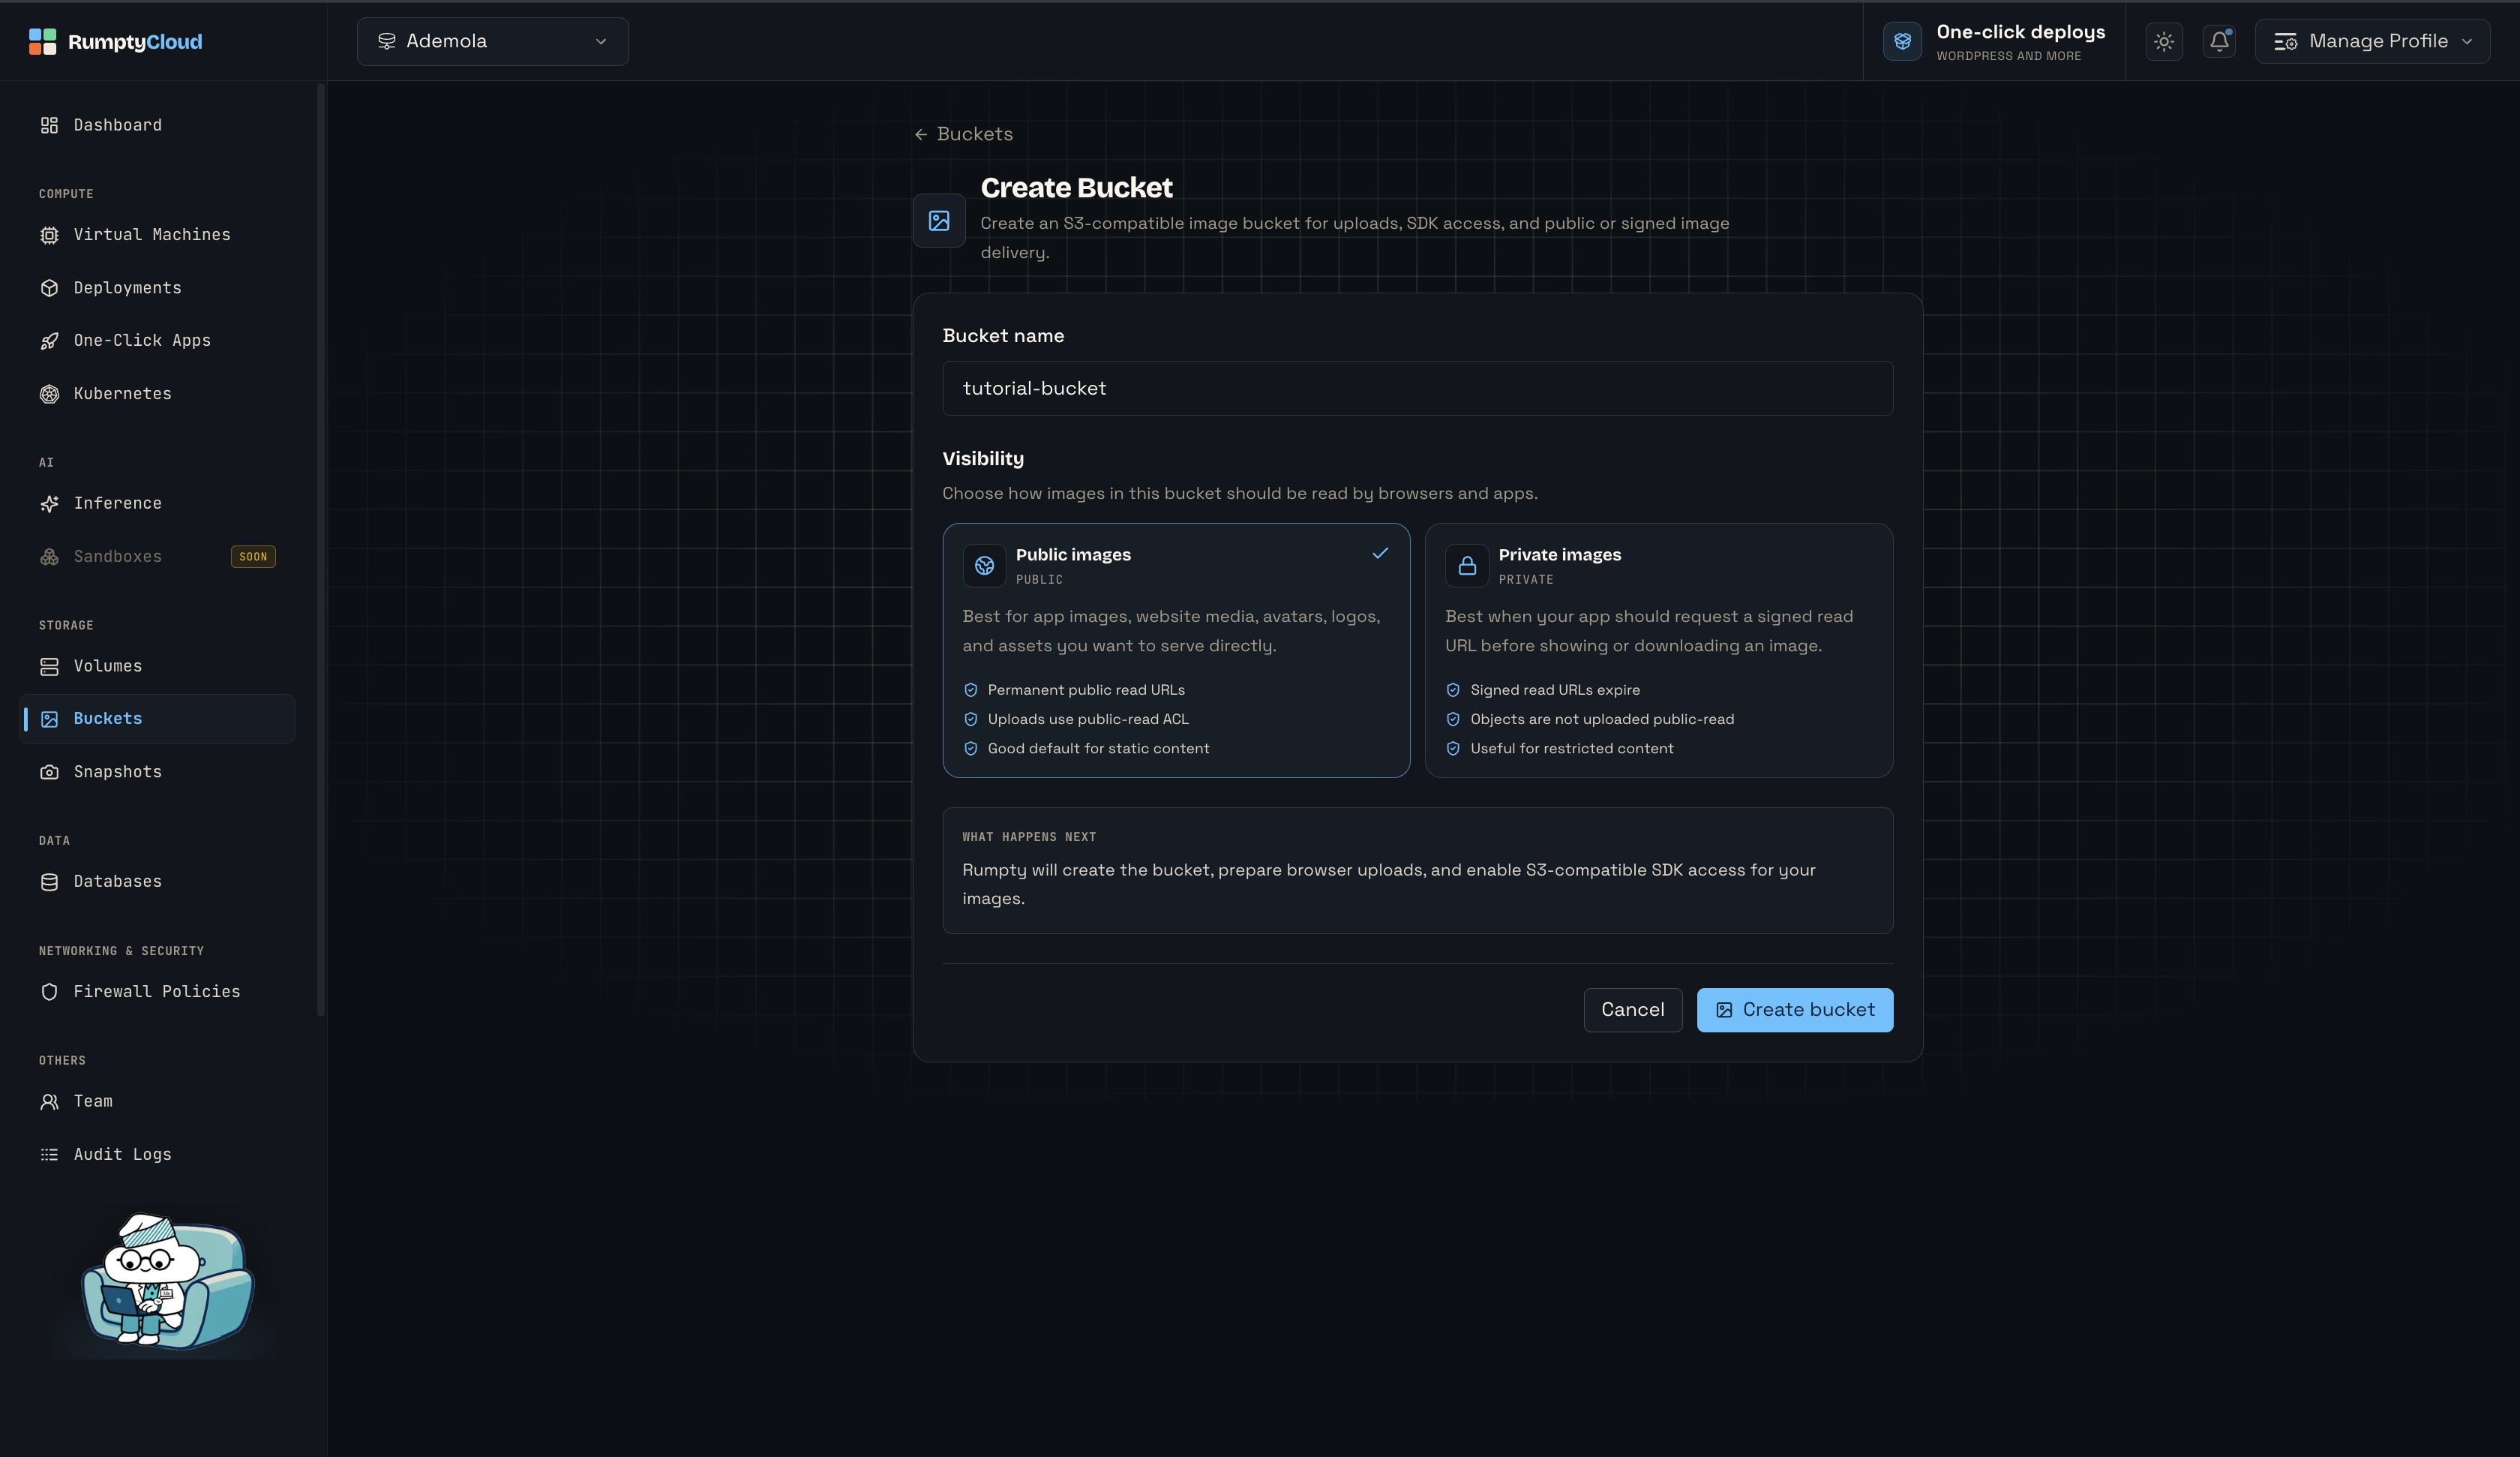Click the Firewall Policies shield icon
The width and height of the screenshot is (2520, 1457).
49,992
